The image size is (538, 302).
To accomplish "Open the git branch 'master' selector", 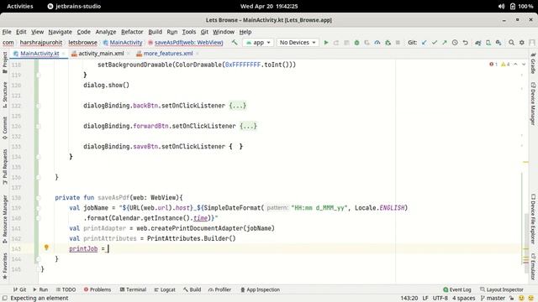I will pos(493,299).
